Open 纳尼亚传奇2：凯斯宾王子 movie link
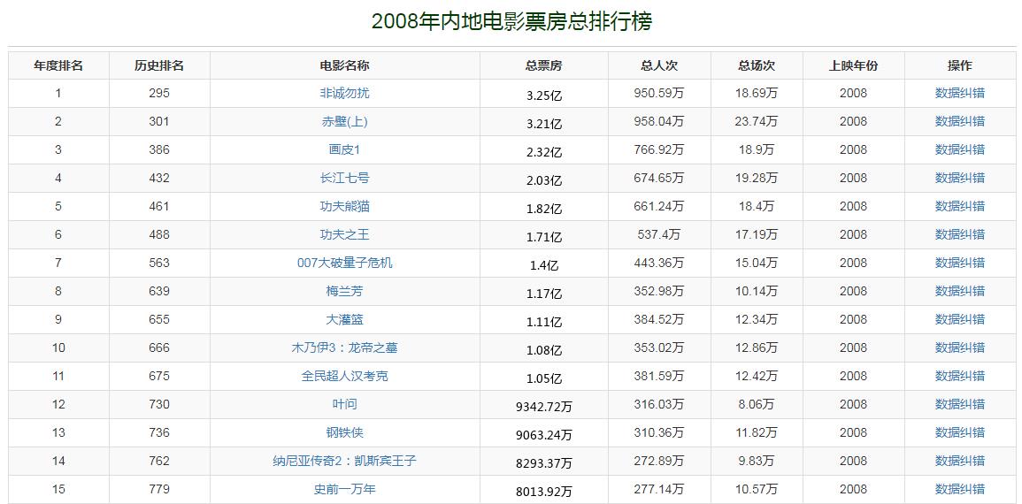1022x504 pixels. click(x=344, y=461)
